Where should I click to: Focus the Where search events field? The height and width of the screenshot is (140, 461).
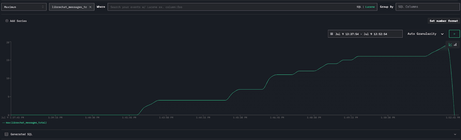(231, 7)
